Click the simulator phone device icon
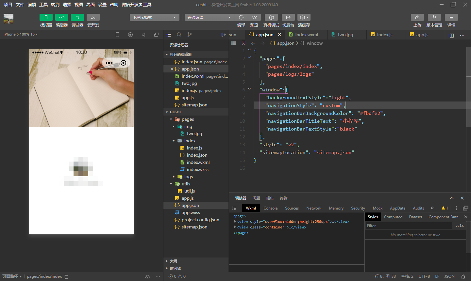The width and height of the screenshot is (471, 281). tap(117, 35)
